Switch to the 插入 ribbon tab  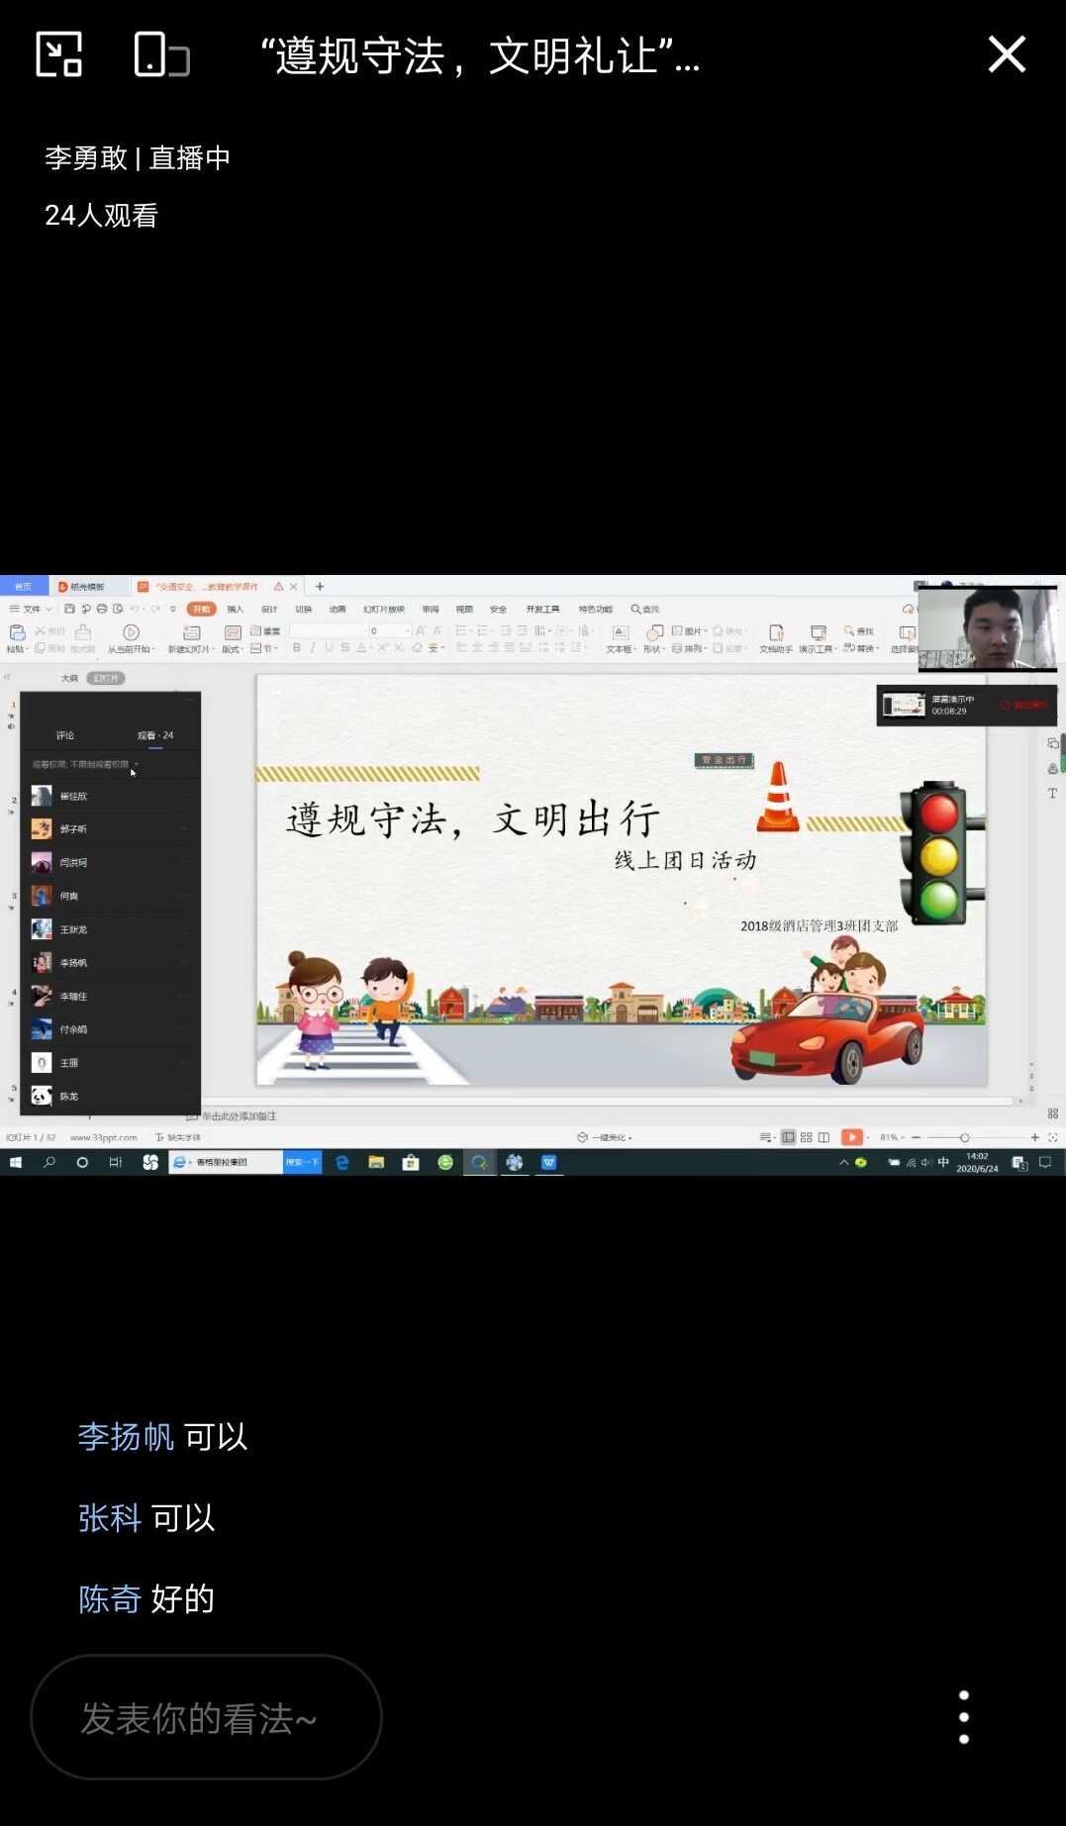pos(235,609)
